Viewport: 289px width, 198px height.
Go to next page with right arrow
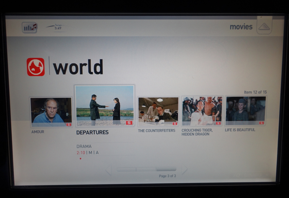(184, 169)
